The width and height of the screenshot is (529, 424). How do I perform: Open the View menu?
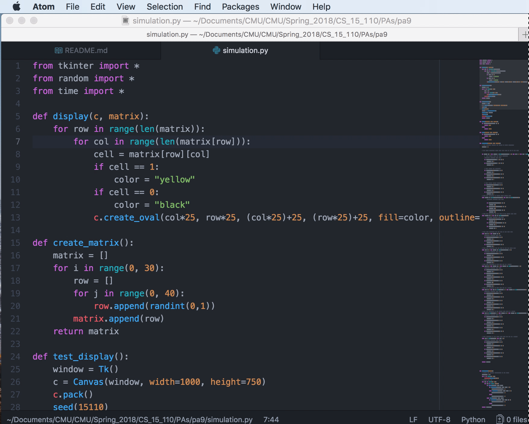[x=126, y=7]
